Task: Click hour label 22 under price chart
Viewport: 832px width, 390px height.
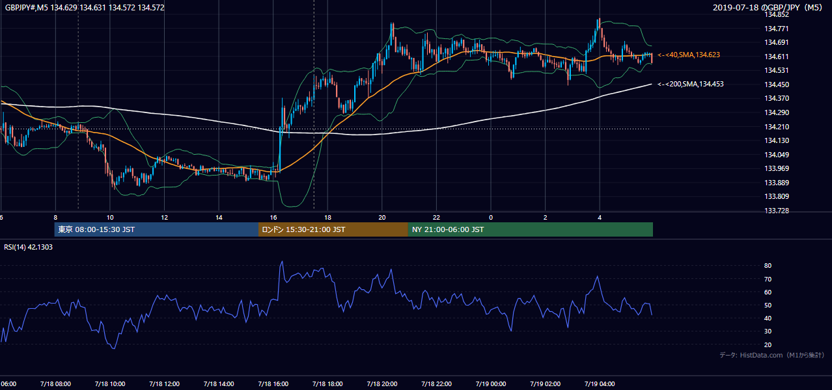Action: [436, 217]
